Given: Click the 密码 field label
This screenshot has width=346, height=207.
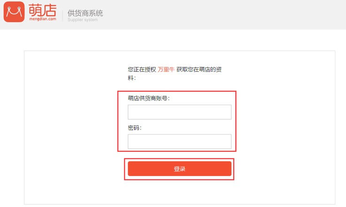Looking at the screenshot, I should (x=134, y=127).
